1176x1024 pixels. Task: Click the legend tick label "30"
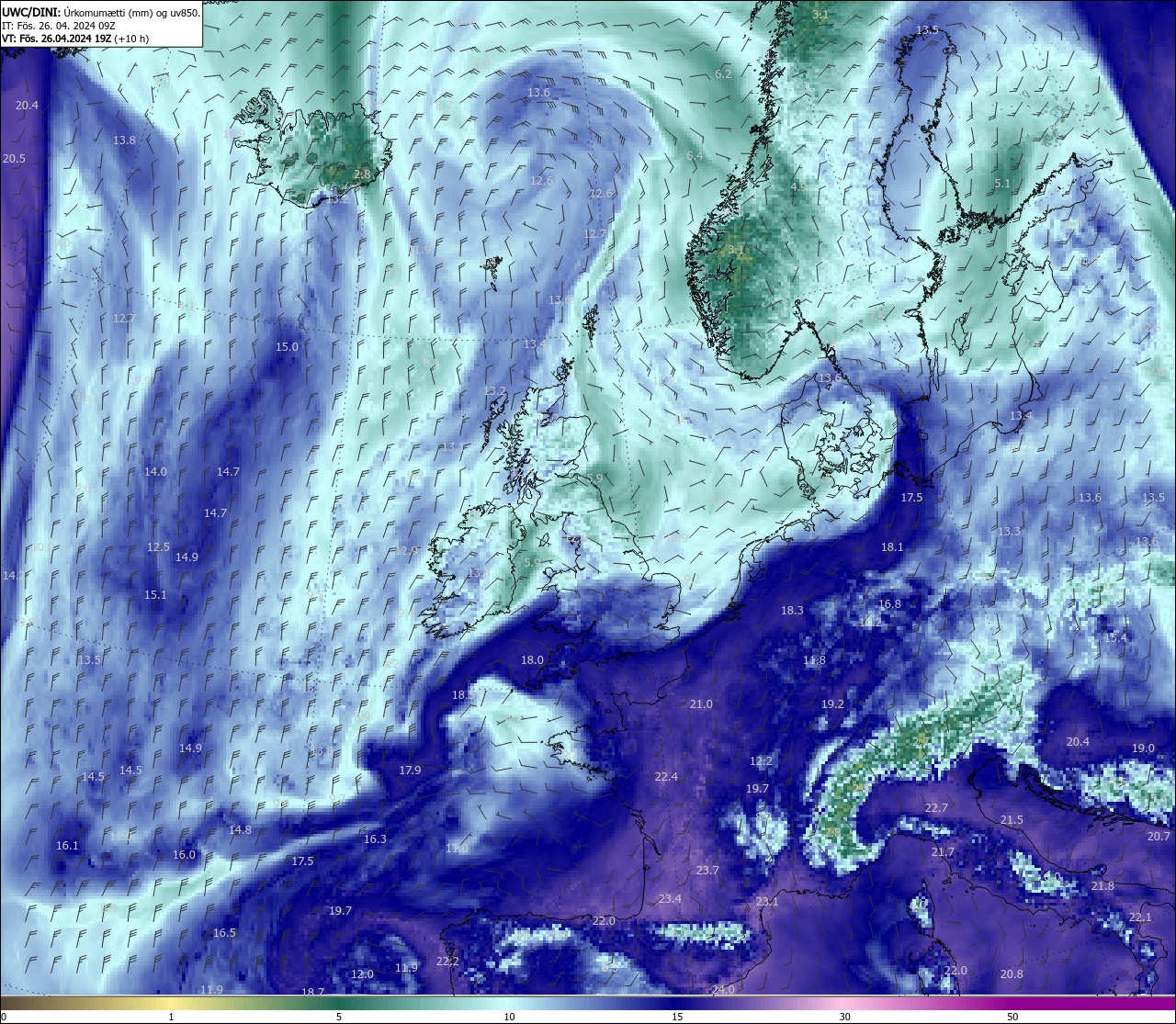coord(844,1017)
